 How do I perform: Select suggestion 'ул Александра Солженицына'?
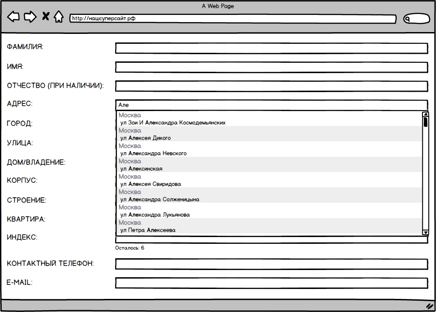click(269, 195)
